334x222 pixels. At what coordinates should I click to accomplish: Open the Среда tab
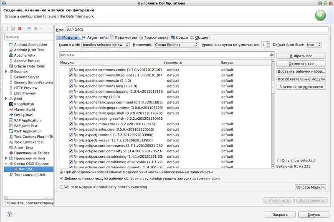pyautogui.click(x=180, y=38)
